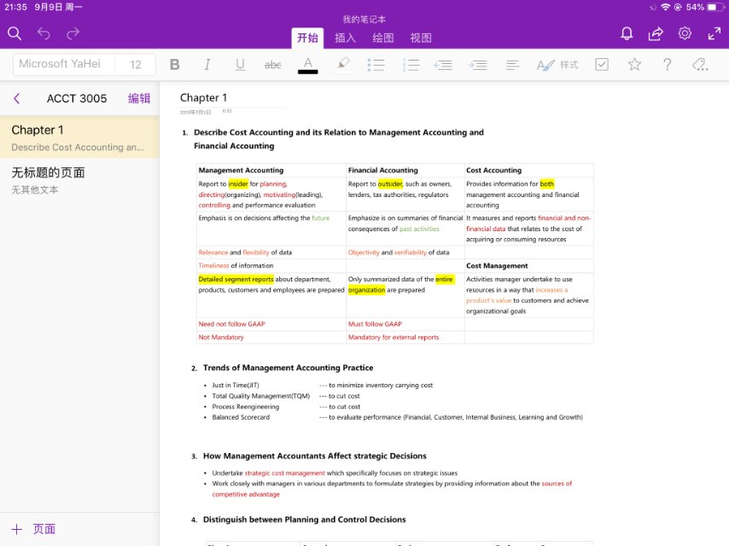Insert a numbered list

(411, 65)
